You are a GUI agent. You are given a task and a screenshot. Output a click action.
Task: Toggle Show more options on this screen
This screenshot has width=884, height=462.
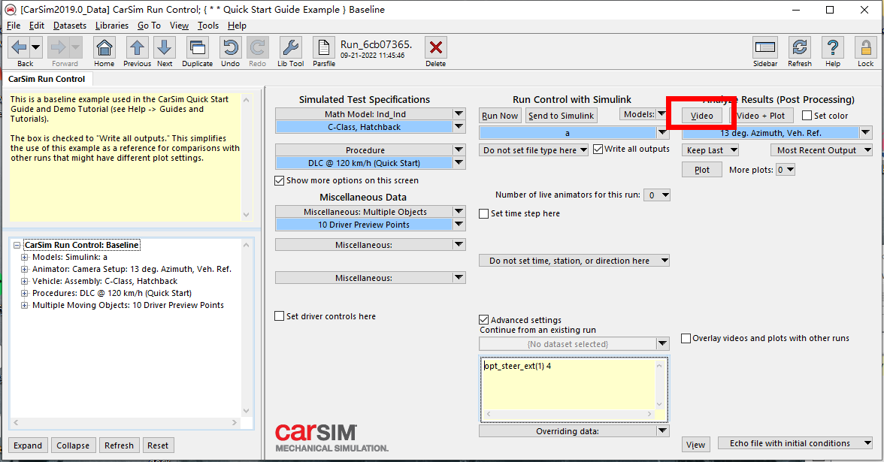click(x=279, y=180)
